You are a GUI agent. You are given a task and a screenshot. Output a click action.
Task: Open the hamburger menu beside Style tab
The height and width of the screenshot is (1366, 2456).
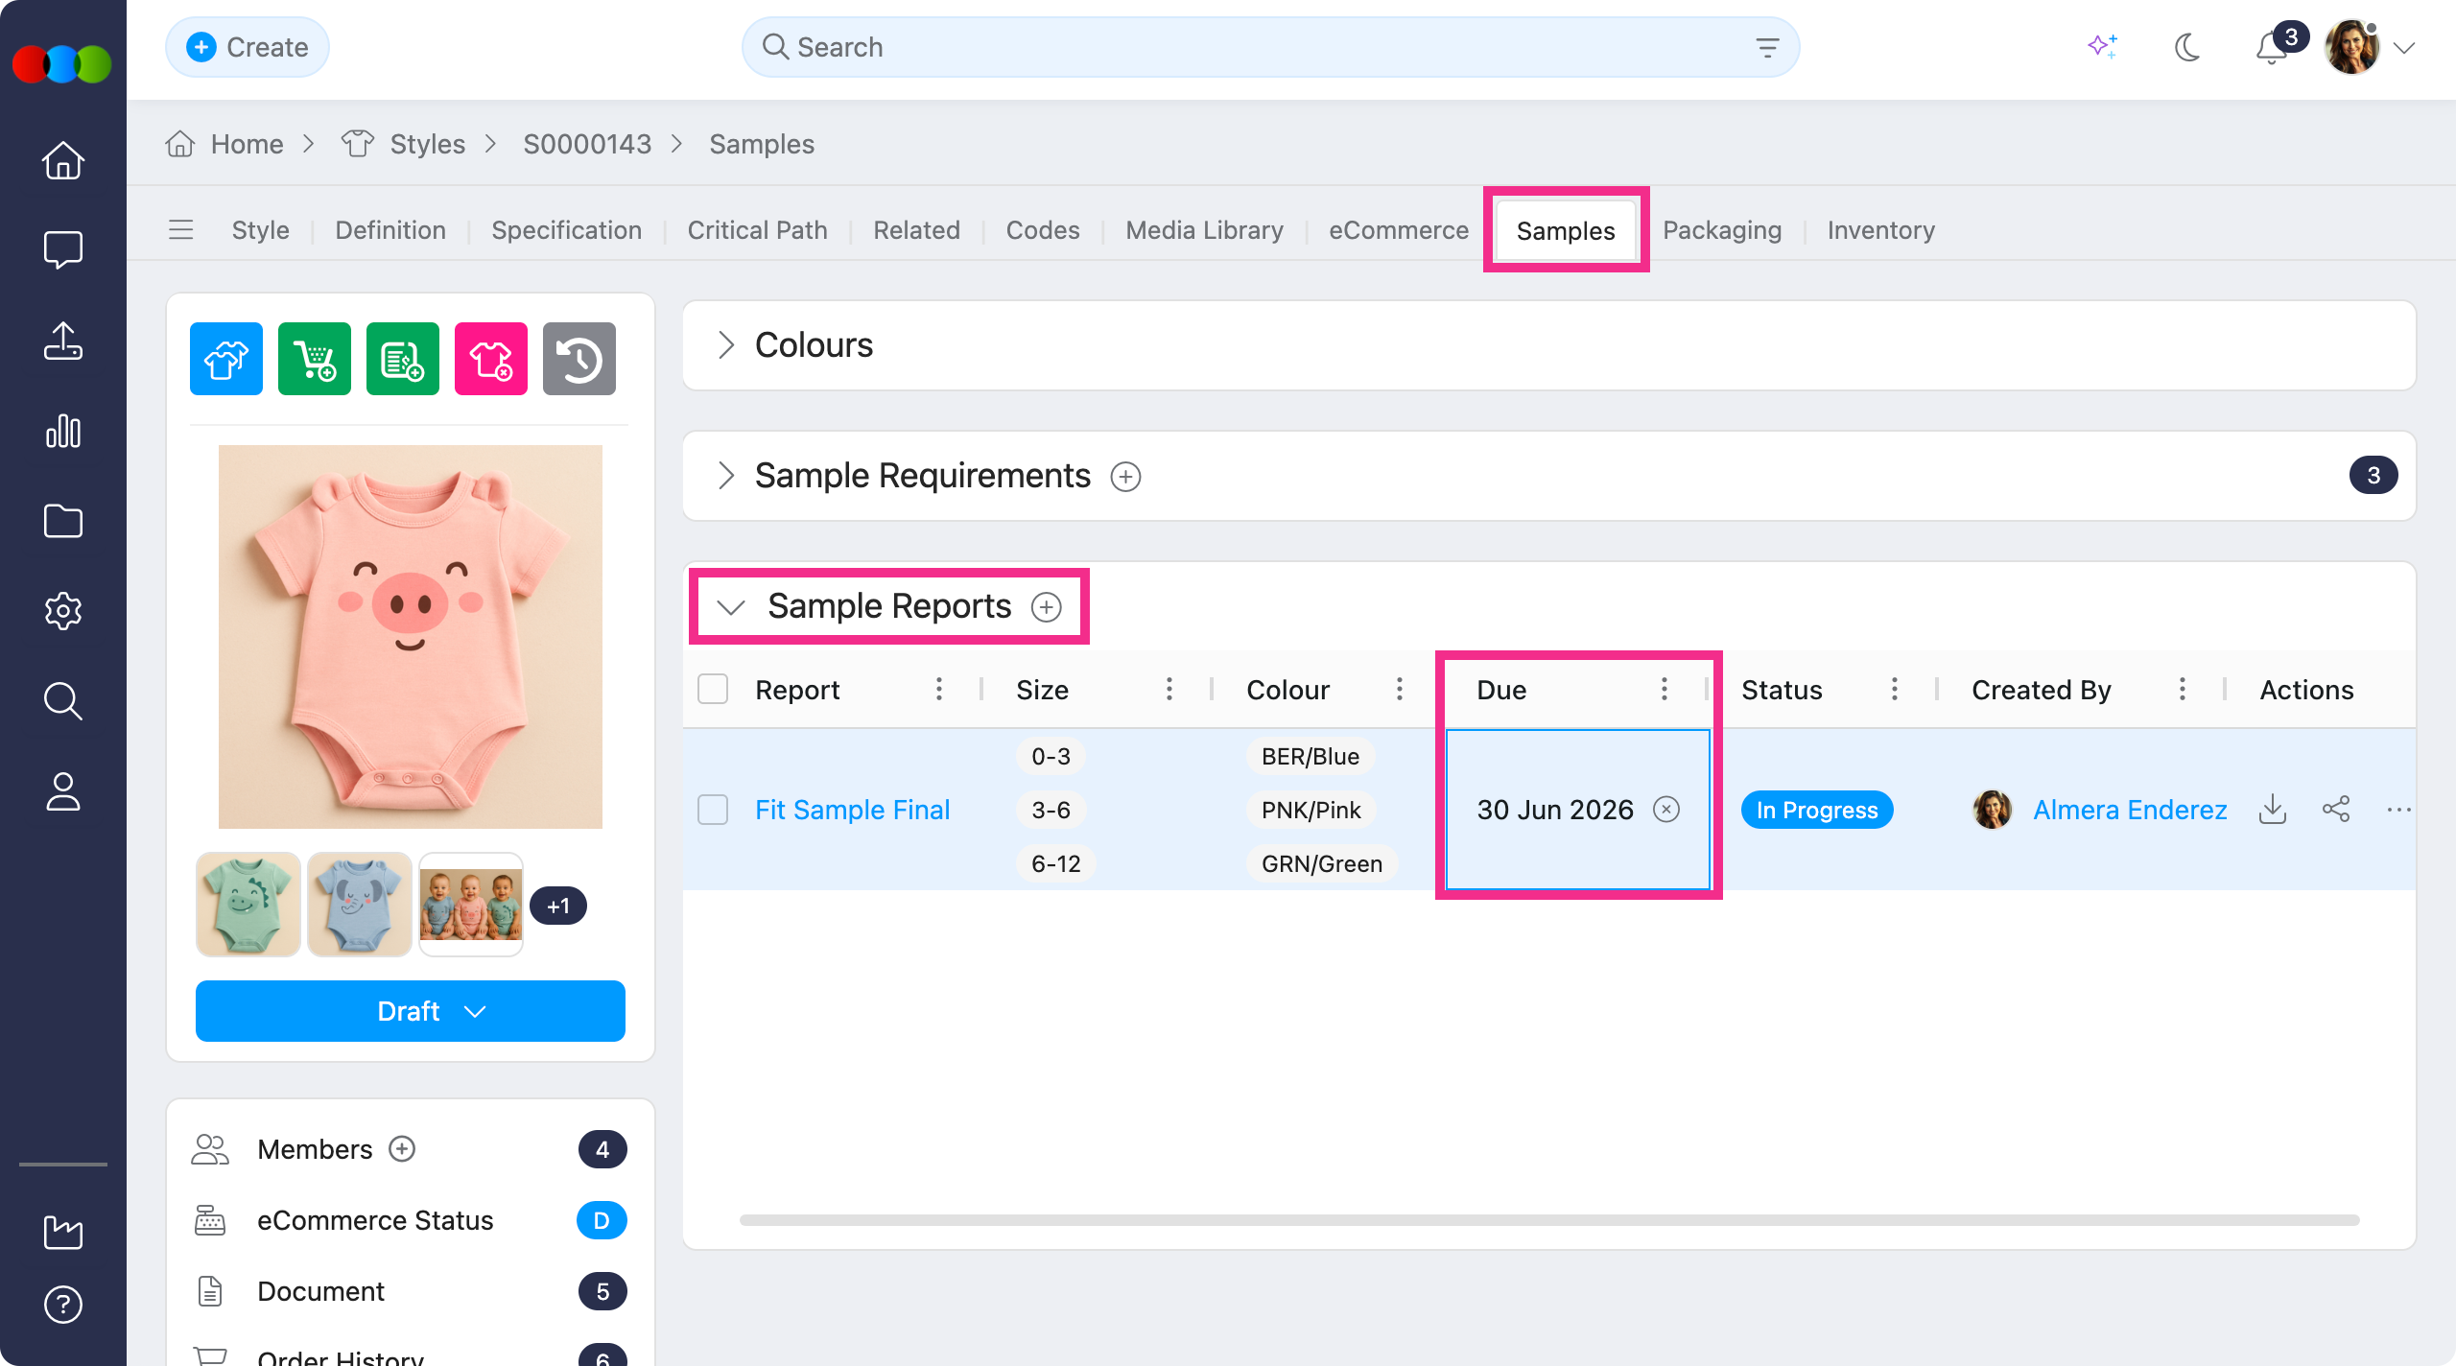(181, 230)
